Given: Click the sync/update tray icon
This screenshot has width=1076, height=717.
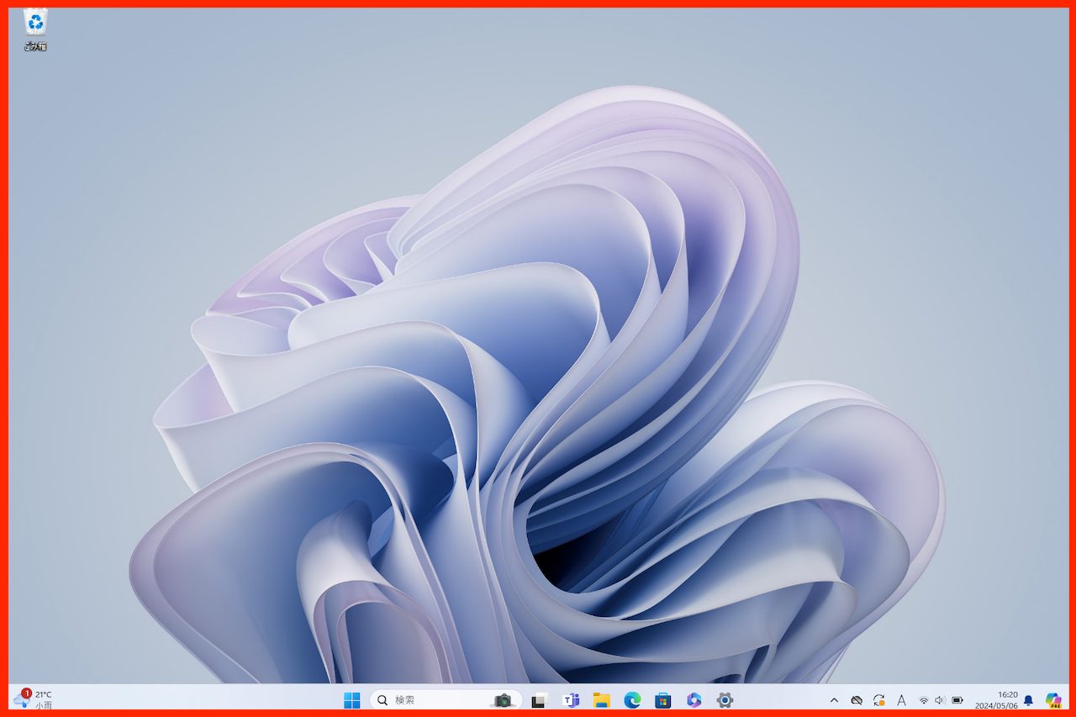Looking at the screenshot, I should 879,699.
